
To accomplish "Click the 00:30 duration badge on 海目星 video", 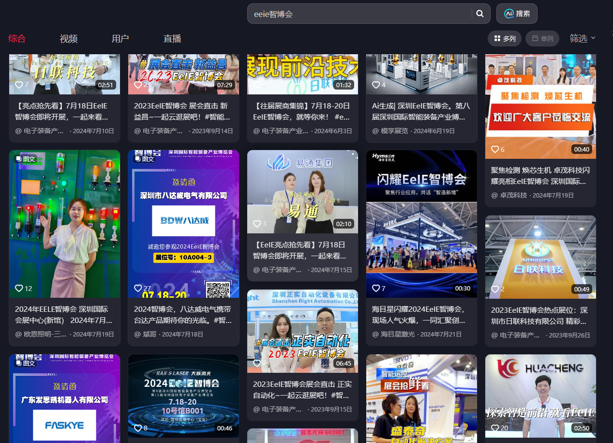I will click(462, 288).
